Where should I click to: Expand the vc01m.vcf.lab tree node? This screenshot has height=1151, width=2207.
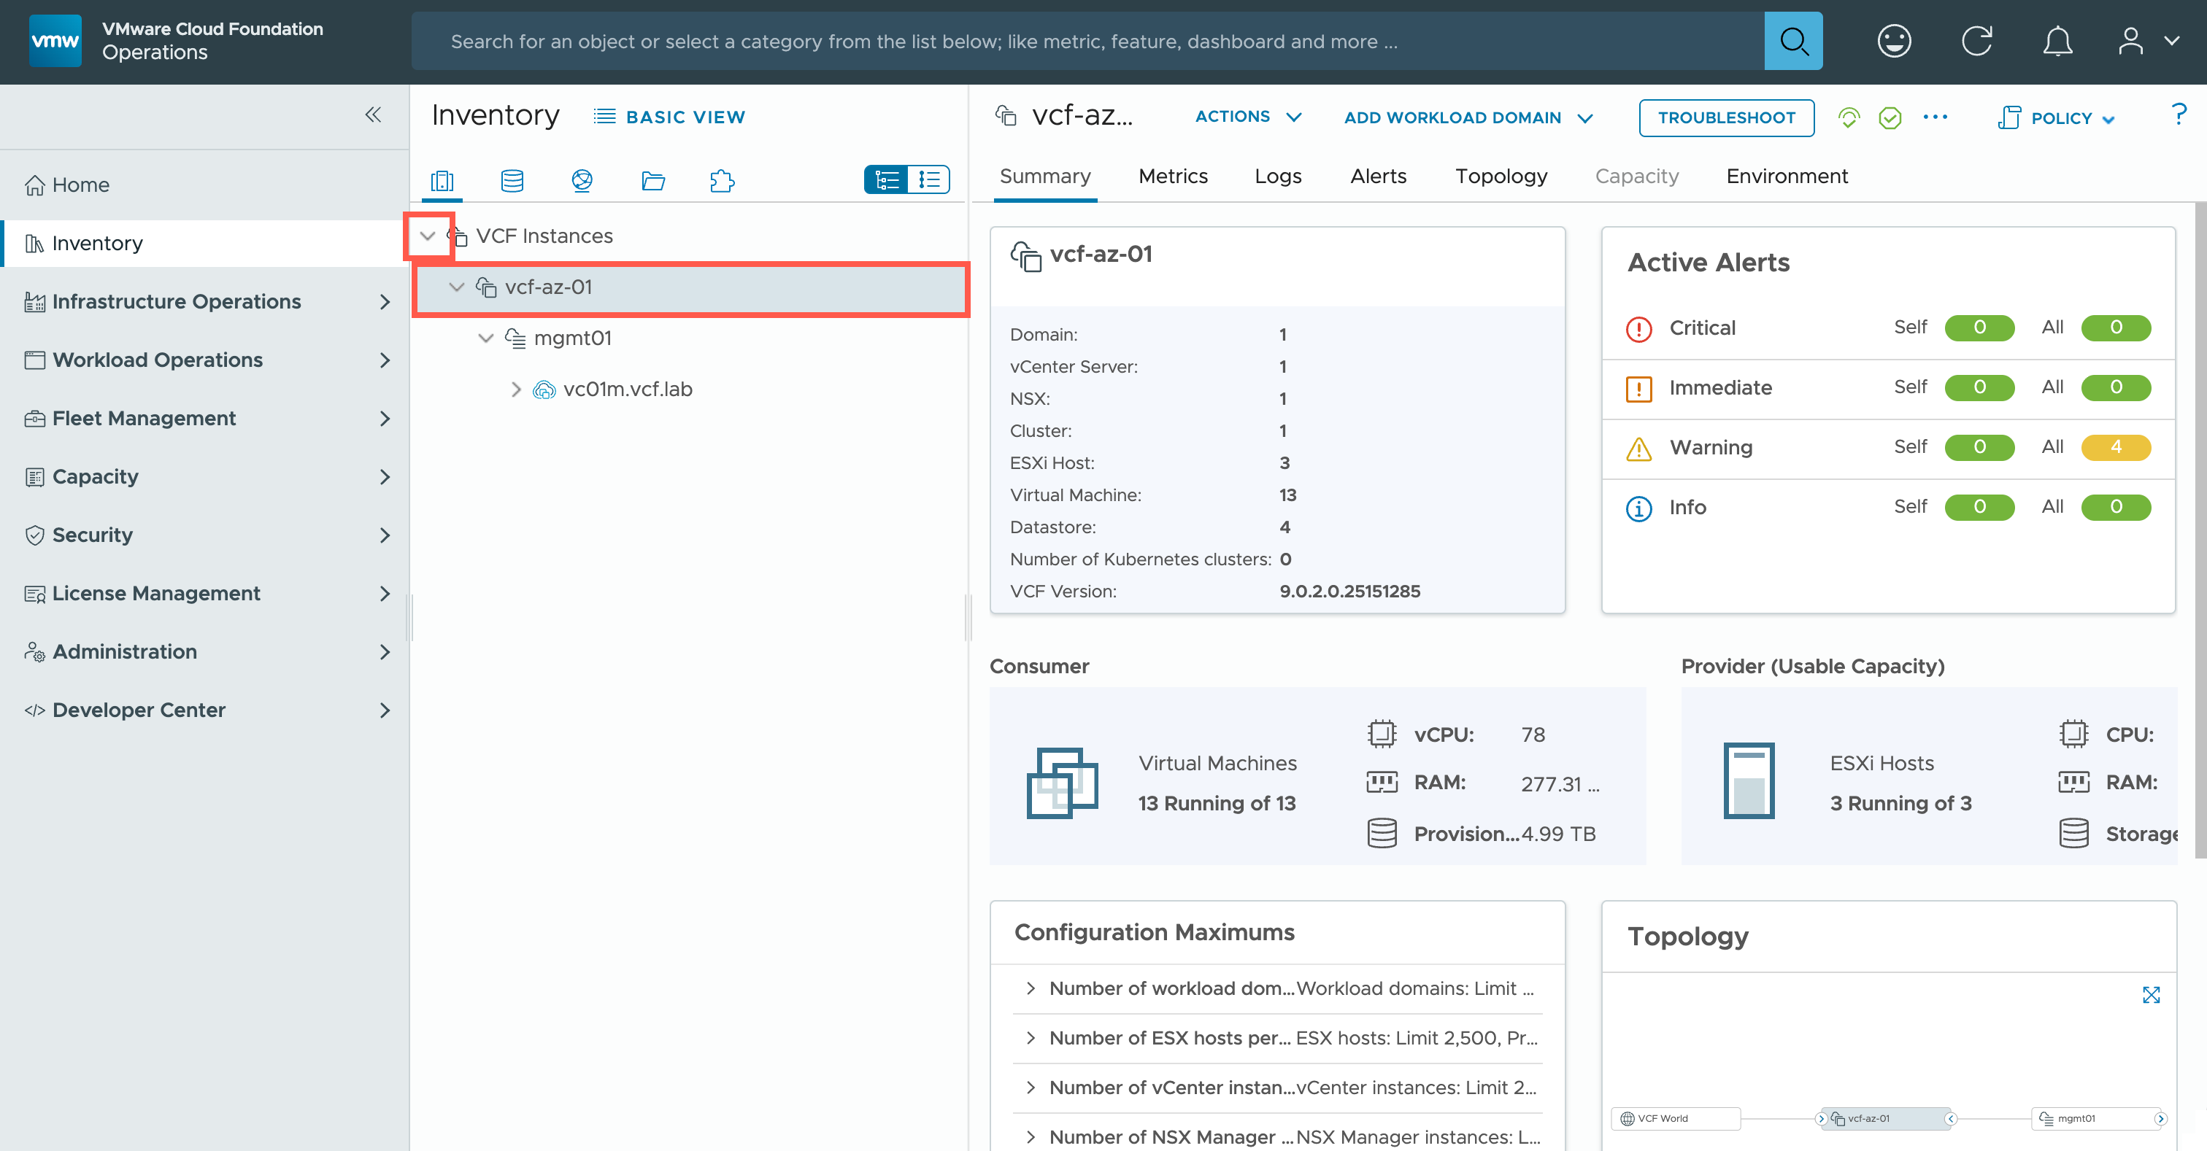(x=516, y=389)
